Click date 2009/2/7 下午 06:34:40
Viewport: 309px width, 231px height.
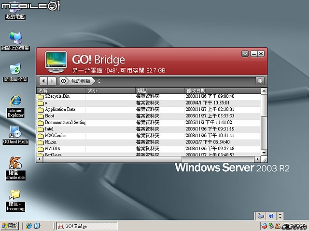click(208, 142)
